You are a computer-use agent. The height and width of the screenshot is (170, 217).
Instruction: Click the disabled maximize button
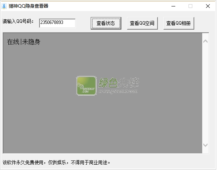(190, 6)
